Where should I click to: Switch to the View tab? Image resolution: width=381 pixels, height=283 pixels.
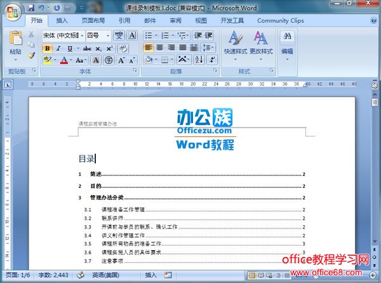pyautogui.click(x=201, y=21)
